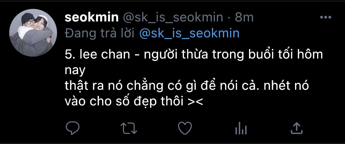Image resolution: width=345 pixels, height=144 pixels.
Task: View the tweet analytics bar chart
Action: pyautogui.click(x=241, y=129)
